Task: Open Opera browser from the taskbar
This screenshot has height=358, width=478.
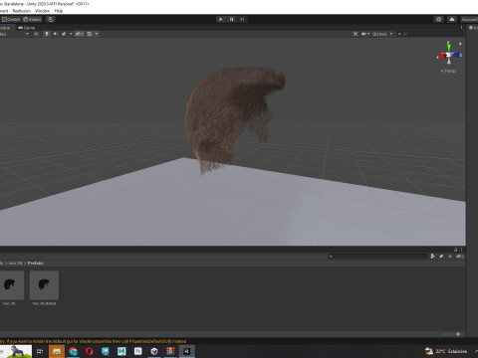Action: coord(89,351)
